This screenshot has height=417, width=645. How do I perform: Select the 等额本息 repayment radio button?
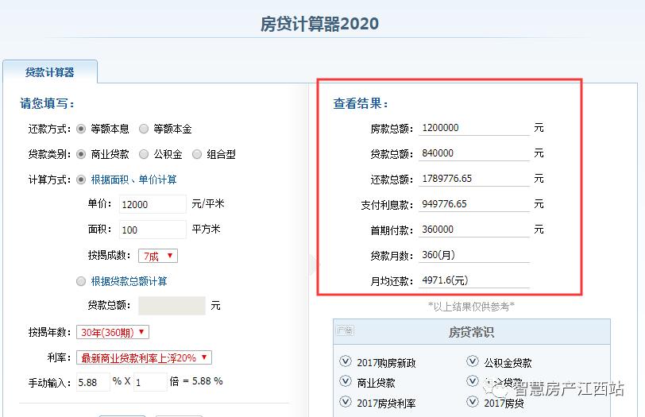81,129
